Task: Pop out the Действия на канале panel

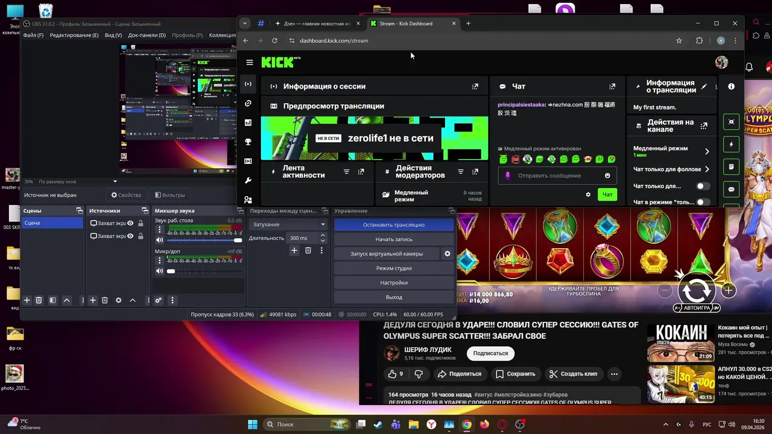Action: click(x=704, y=125)
